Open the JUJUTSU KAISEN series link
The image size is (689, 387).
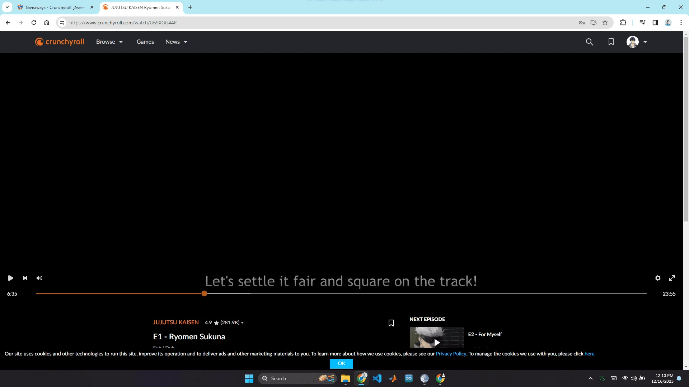pyautogui.click(x=176, y=322)
